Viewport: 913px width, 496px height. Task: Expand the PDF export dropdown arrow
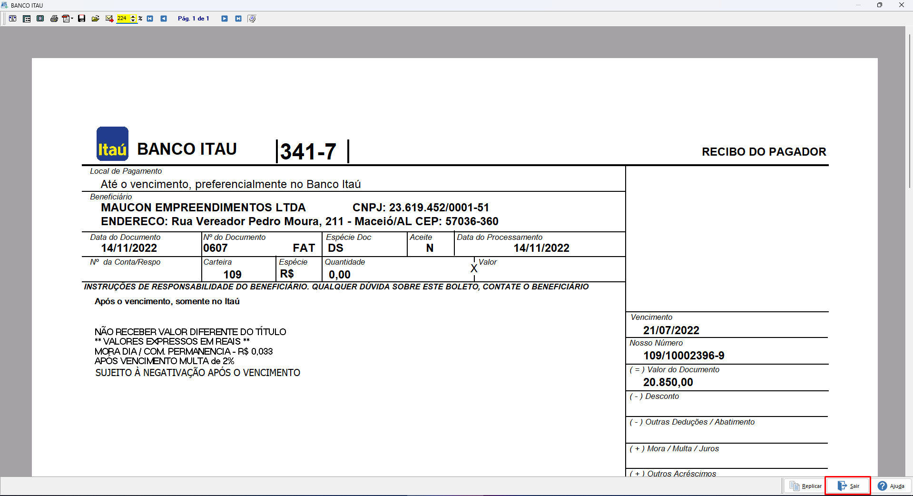click(72, 19)
